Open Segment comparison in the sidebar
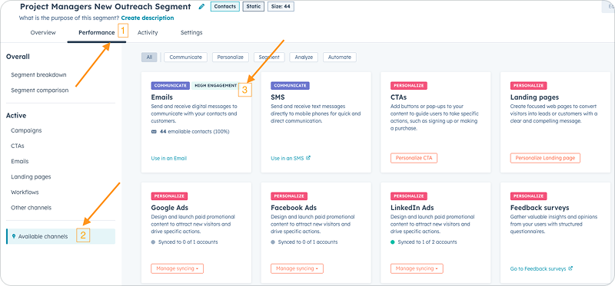Screen dimensions: 615x286 tap(40, 90)
